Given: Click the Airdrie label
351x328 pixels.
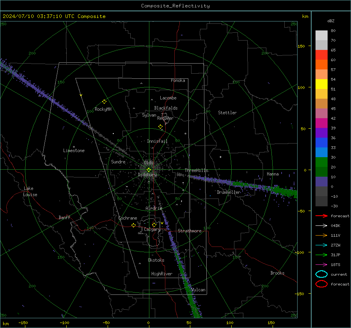Looking at the screenshot, I should coord(154,208).
